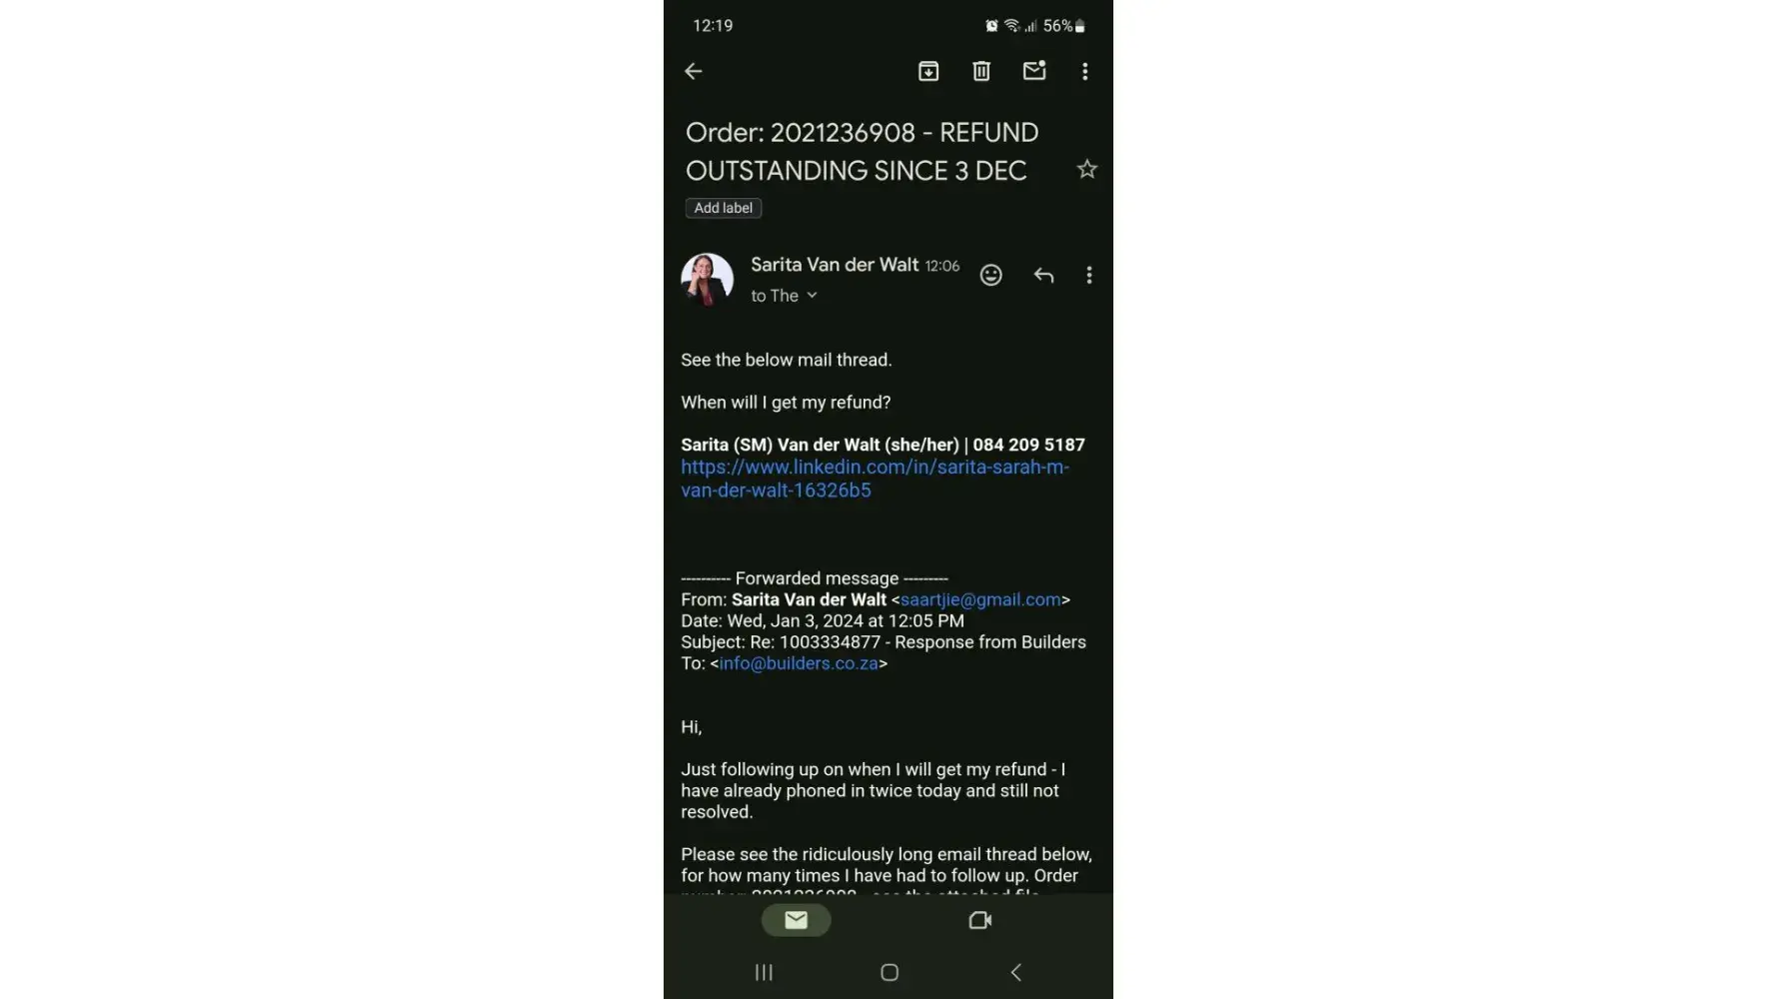The width and height of the screenshot is (1777, 999).
Task: Add an emoji reaction to the message
Action: (x=990, y=275)
